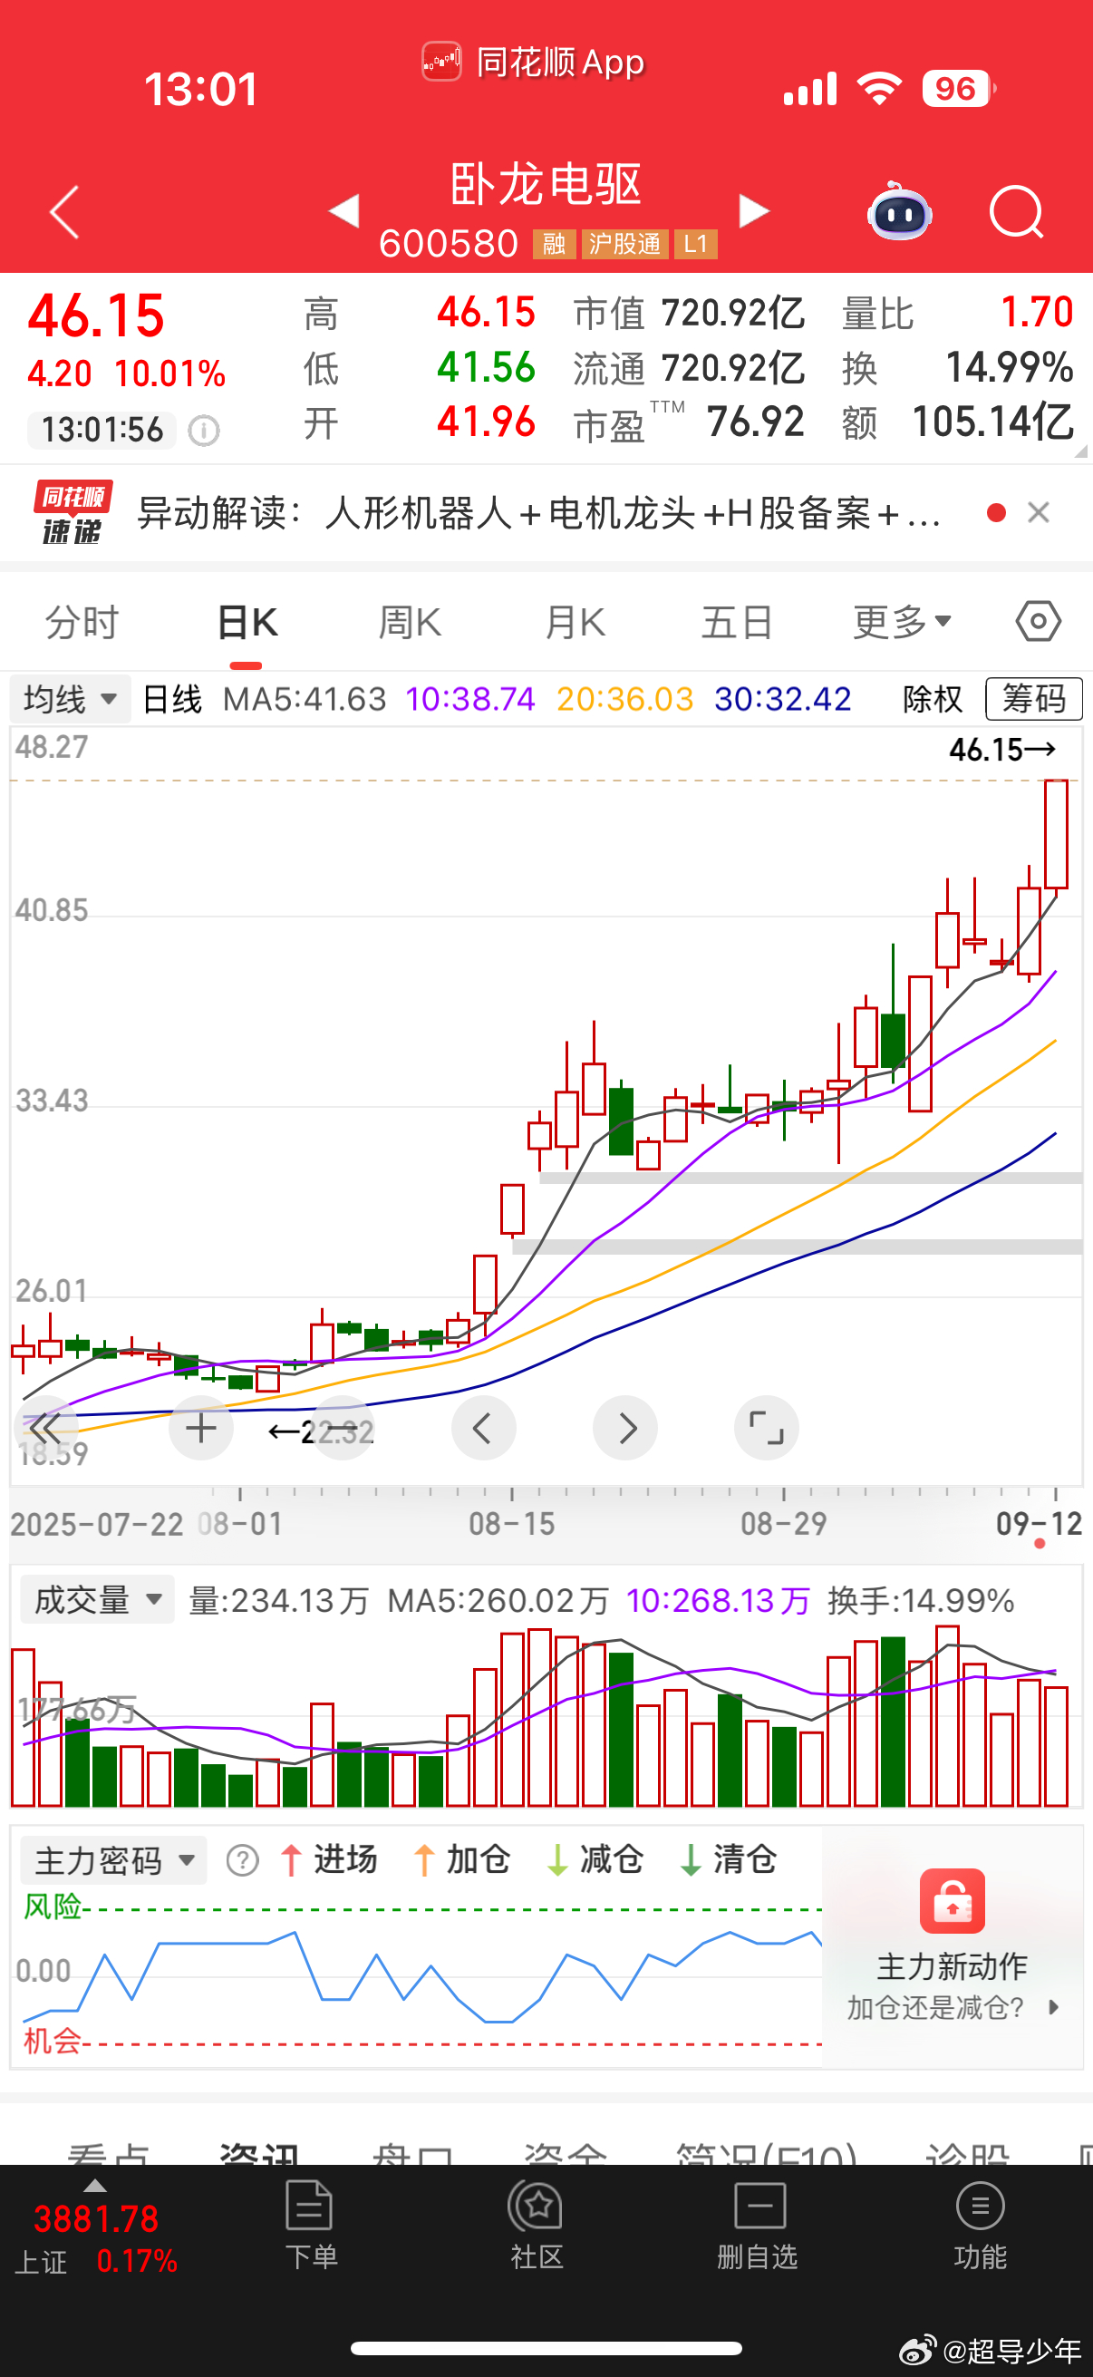Expand the 上证 index bar arrow
This screenshot has width=1093, height=2377.
95,2186
